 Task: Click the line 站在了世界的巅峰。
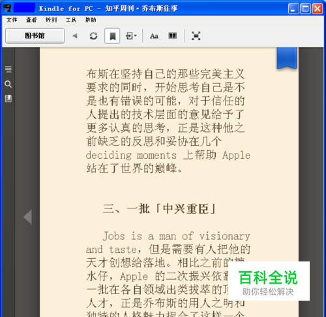[134, 169]
